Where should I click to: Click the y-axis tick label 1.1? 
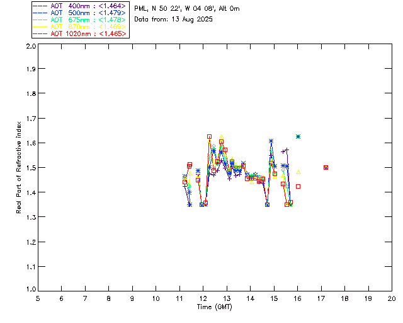pyautogui.click(x=31, y=267)
